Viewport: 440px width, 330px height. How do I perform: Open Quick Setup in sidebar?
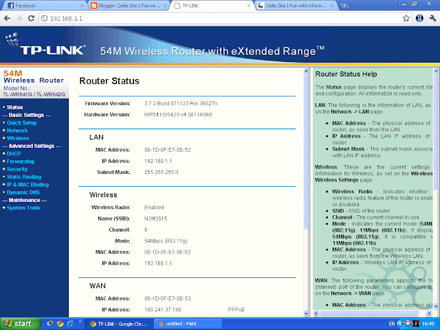tap(21, 122)
